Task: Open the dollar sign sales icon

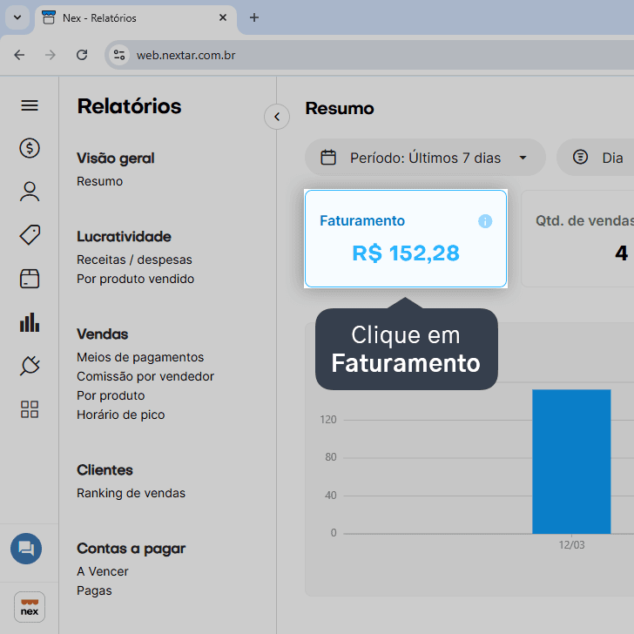Action: pos(30,148)
